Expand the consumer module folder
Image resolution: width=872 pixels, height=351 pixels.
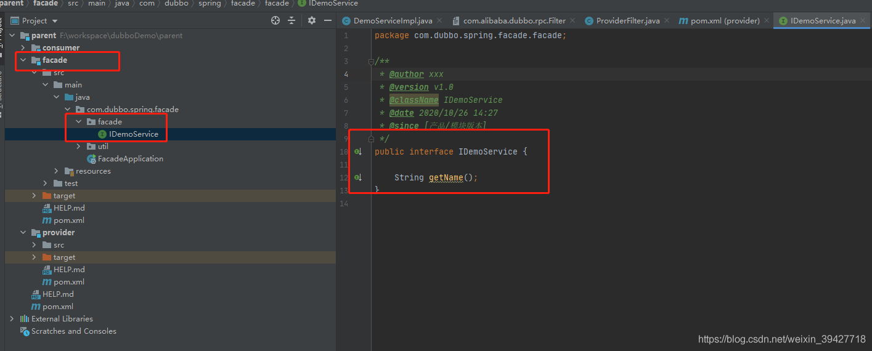pos(23,47)
